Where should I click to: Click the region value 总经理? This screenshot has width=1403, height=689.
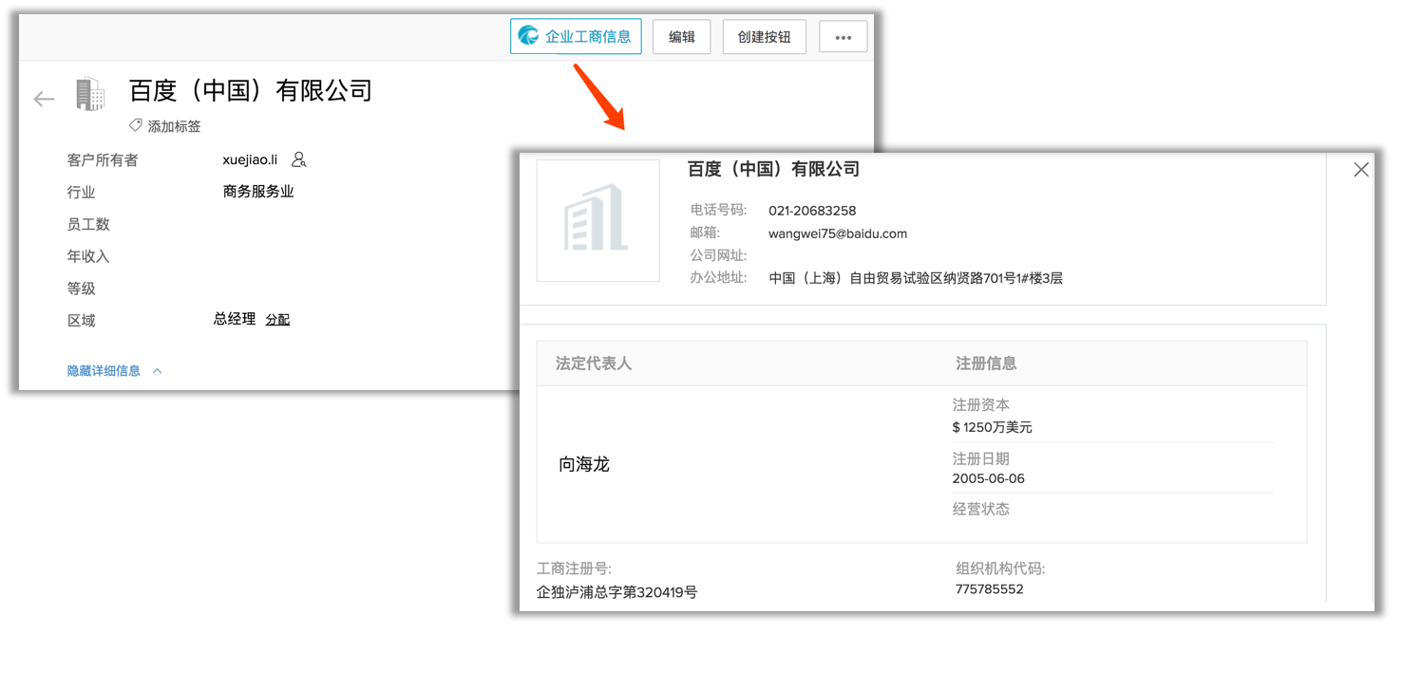tap(235, 319)
